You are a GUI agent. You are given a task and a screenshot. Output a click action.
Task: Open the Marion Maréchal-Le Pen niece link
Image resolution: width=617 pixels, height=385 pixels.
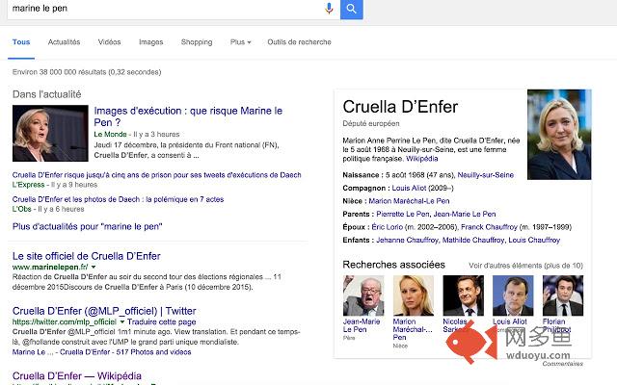[x=409, y=201]
